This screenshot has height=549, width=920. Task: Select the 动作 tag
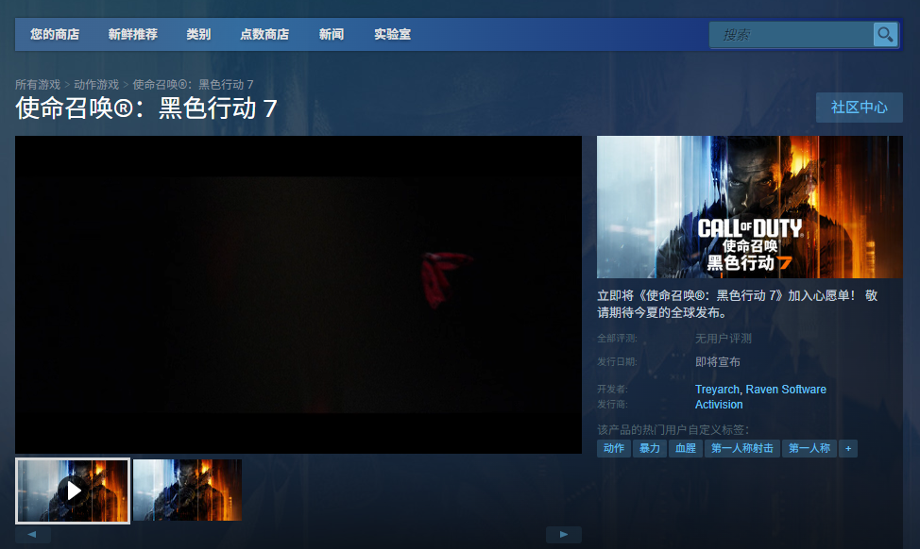click(614, 448)
